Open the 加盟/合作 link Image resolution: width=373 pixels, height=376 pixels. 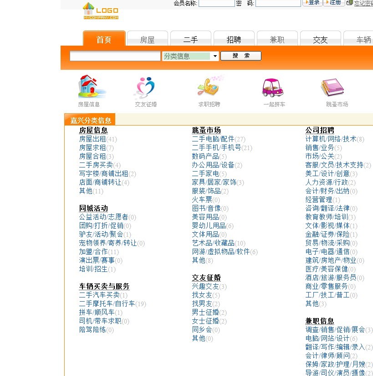93,251
